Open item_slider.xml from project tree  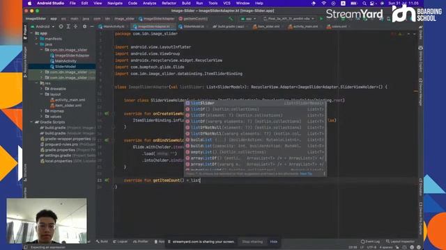pos(68,106)
